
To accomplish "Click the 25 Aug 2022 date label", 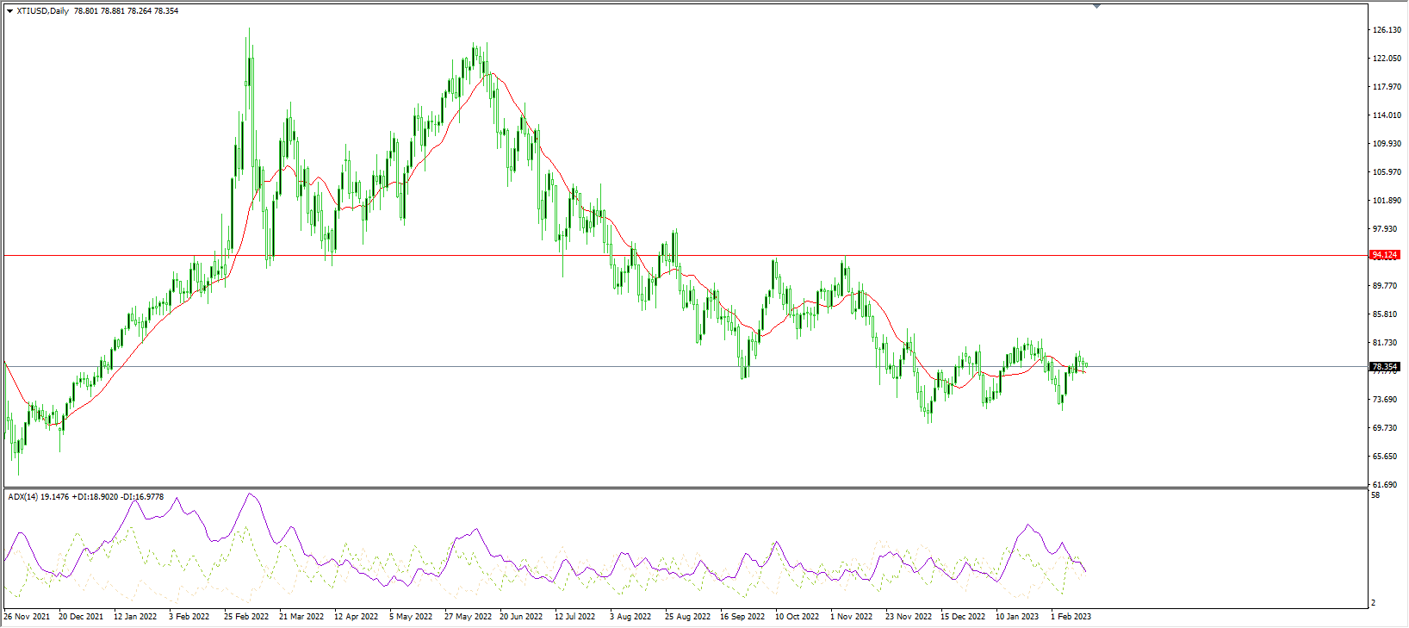I will [687, 617].
